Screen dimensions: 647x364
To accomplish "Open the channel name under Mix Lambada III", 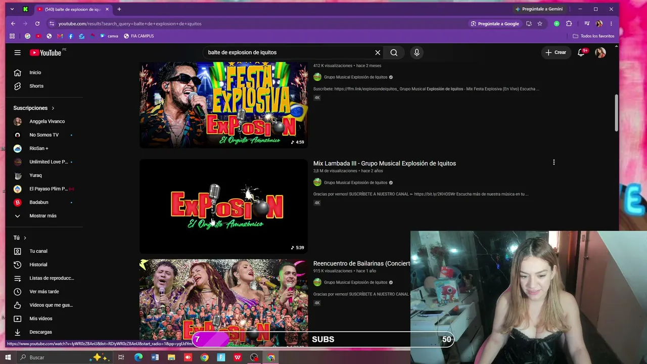I will point(355,183).
